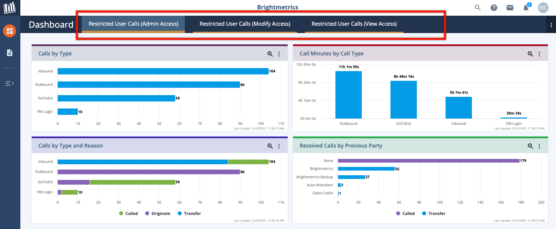Click the Calls by Type panel title
The width and height of the screenshot is (556, 229).
(55, 54)
